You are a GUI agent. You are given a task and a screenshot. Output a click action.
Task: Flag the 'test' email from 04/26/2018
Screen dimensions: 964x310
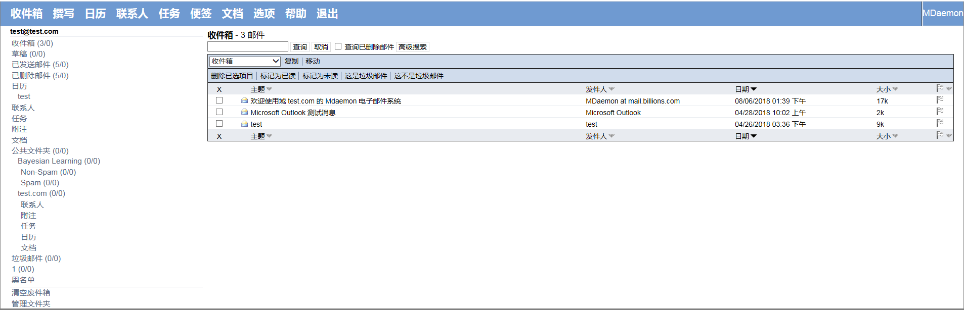pyautogui.click(x=940, y=123)
